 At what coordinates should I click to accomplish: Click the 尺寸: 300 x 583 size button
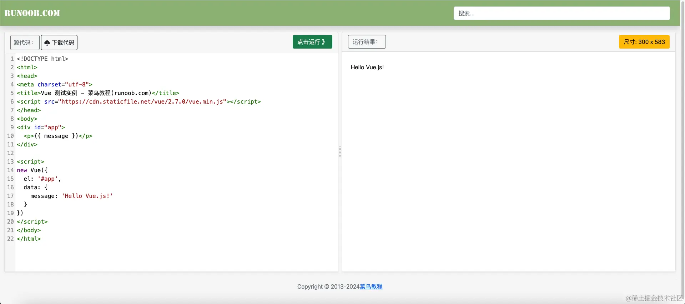(x=644, y=42)
